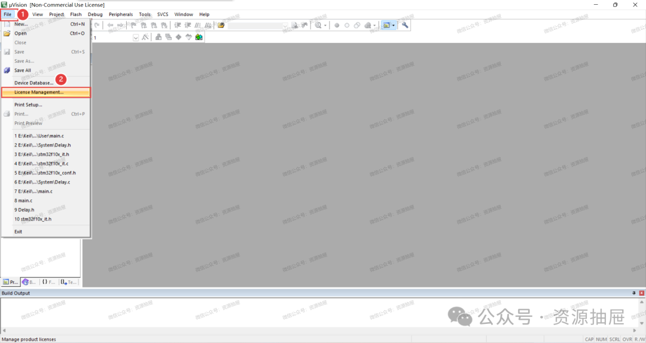This screenshot has height=343, width=646.
Task: Pin the Build Output panel
Action: click(x=633, y=293)
